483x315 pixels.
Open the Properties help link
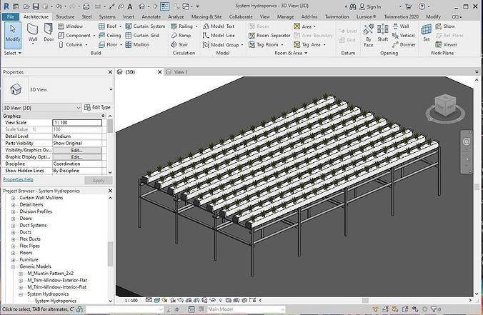pyautogui.click(x=18, y=179)
